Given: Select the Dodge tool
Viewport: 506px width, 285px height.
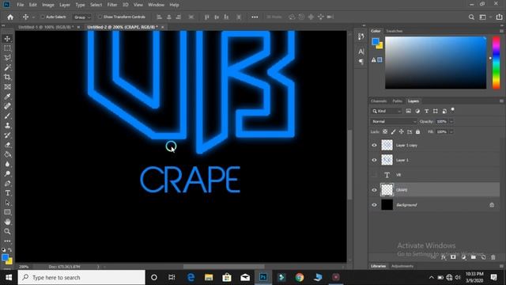Looking at the screenshot, I should point(7,174).
